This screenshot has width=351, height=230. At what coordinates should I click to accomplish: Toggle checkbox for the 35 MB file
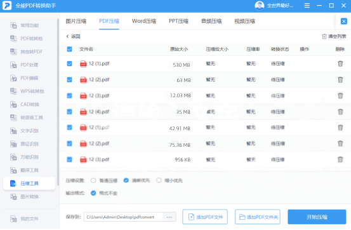coord(69,112)
